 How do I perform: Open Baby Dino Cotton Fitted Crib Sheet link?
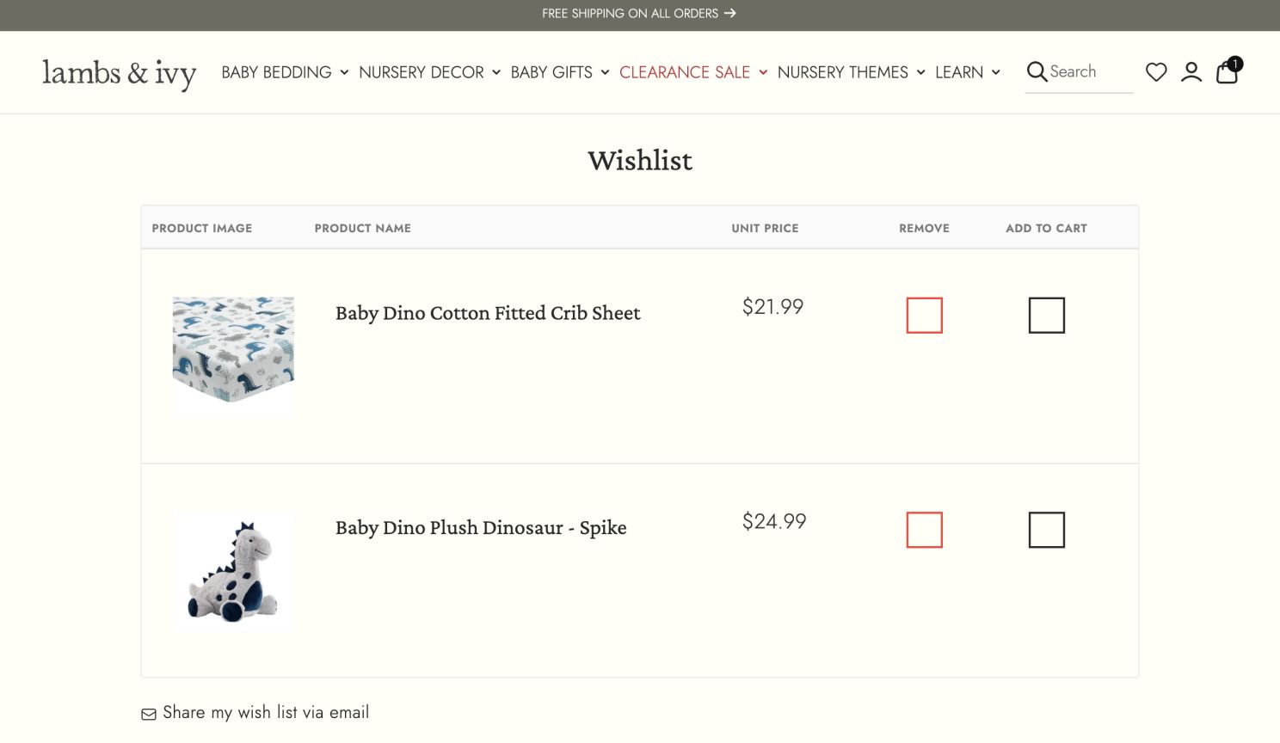tap(488, 313)
